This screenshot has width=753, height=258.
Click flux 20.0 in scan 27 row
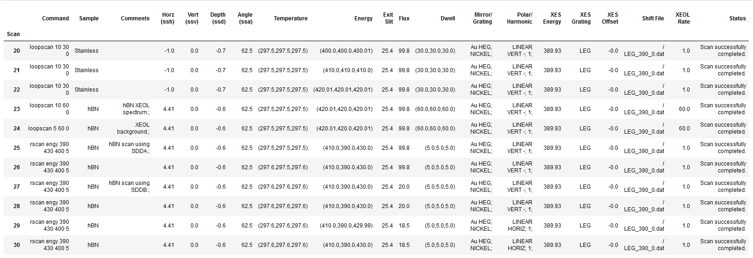coord(404,187)
